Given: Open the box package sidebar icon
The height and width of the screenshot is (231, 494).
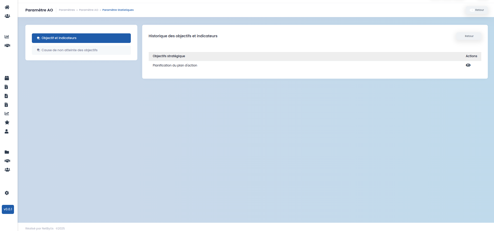Looking at the screenshot, I should coord(7,78).
